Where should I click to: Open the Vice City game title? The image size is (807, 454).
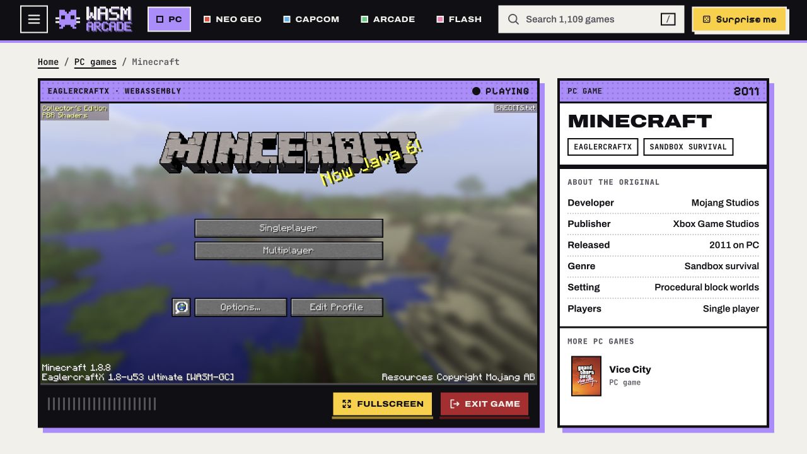[630, 370]
